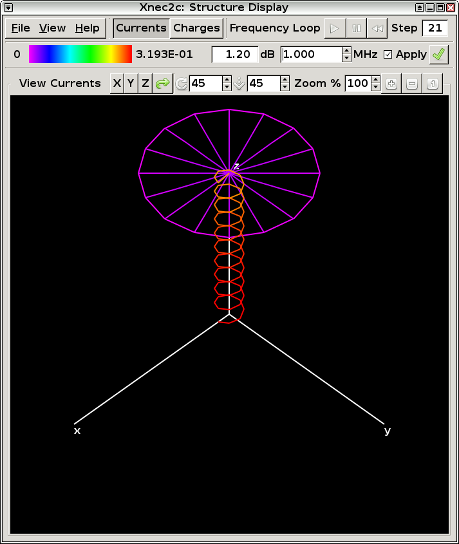
Task: View structure along the Y axis
Action: 131,83
